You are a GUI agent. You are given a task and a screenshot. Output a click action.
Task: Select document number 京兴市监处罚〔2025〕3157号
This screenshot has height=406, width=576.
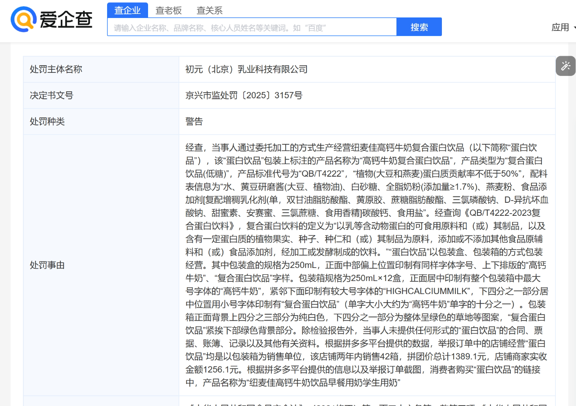click(244, 95)
